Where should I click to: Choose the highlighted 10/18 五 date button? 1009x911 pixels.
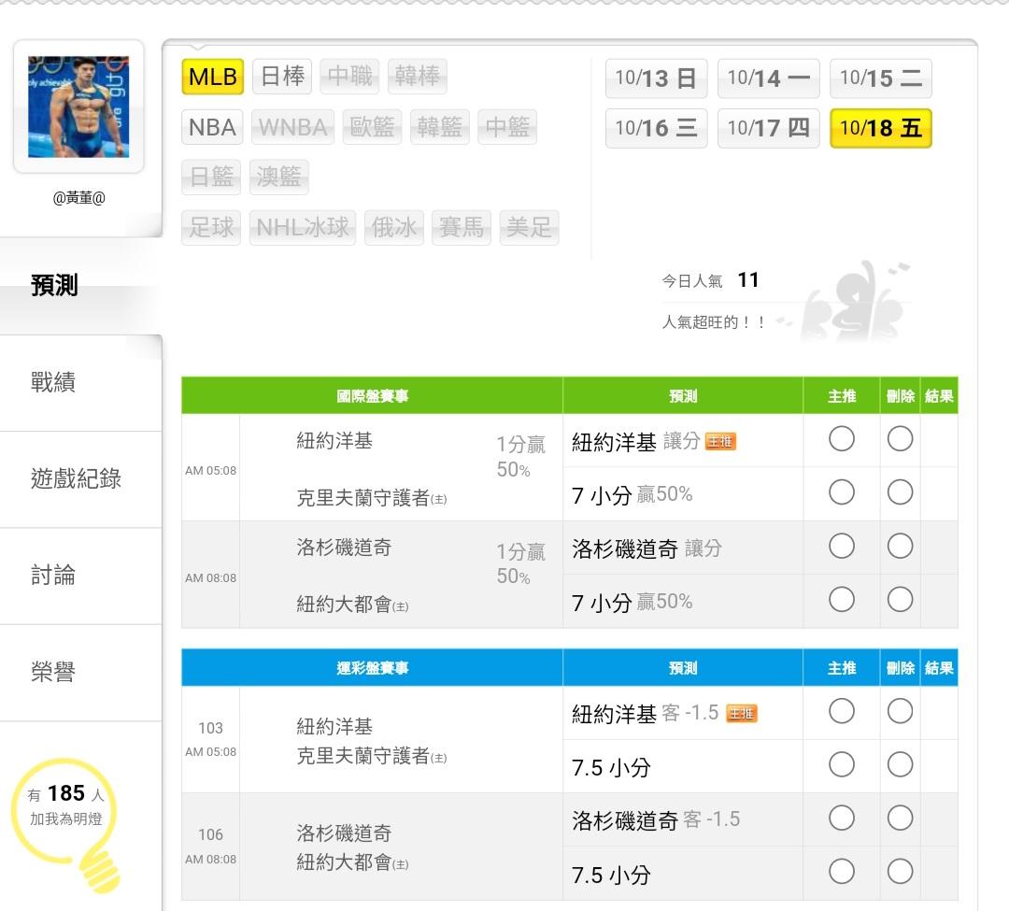coord(881,128)
